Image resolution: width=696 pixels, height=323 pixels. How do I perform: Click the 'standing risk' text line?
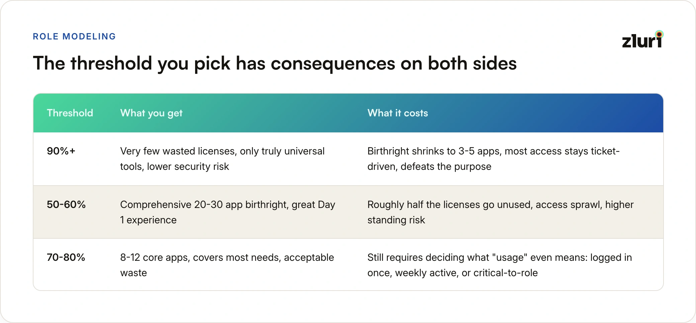point(396,220)
